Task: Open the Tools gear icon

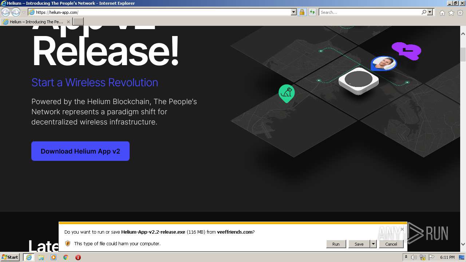Action: tap(460, 13)
